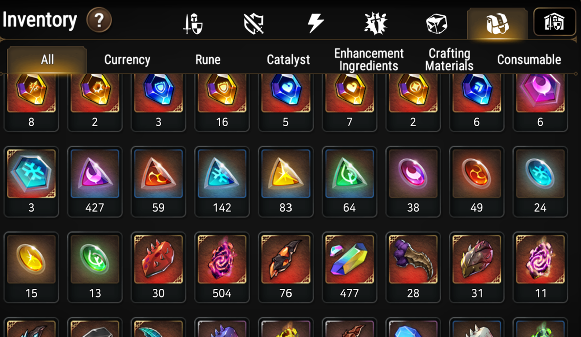Open the house shield icon button
This screenshot has width=581, height=337.
point(555,22)
